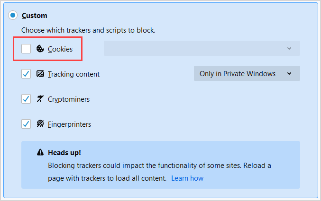This screenshot has width=321, height=201.
Task: Click the Tracking content label
Action: coord(73,74)
